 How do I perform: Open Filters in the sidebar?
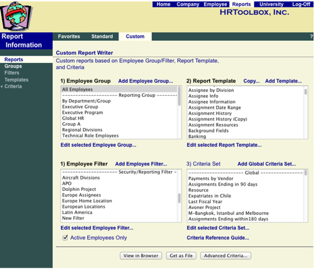click(12, 73)
